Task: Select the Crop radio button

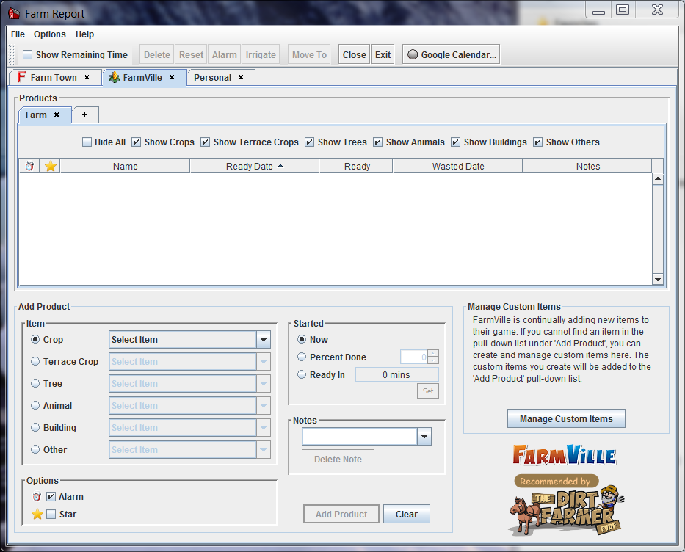Action: coord(35,339)
